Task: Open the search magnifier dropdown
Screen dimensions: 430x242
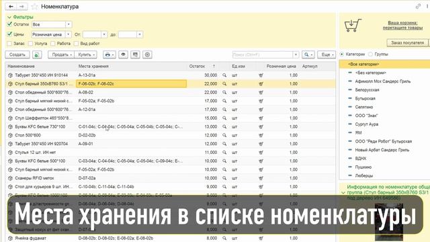Action: (308, 55)
